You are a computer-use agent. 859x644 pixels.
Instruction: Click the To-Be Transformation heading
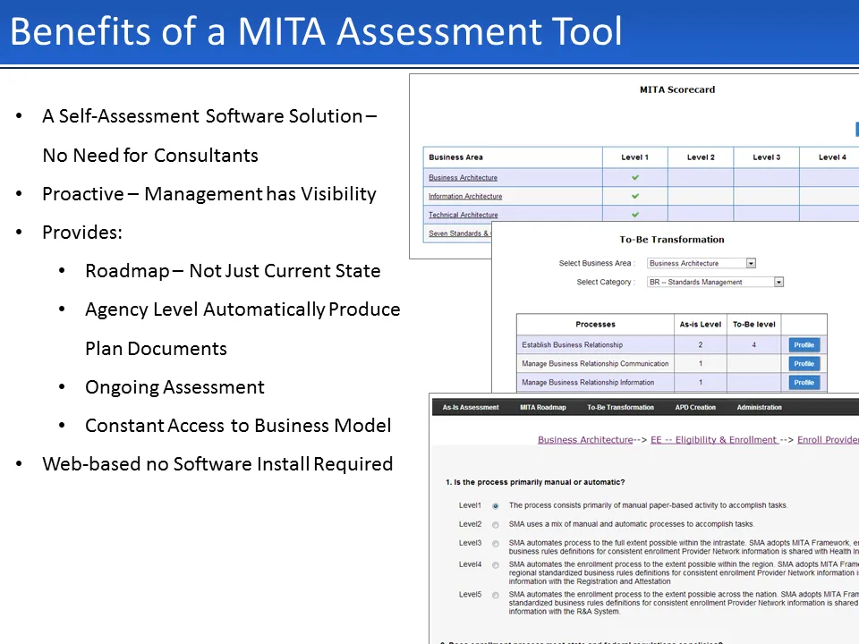click(672, 240)
